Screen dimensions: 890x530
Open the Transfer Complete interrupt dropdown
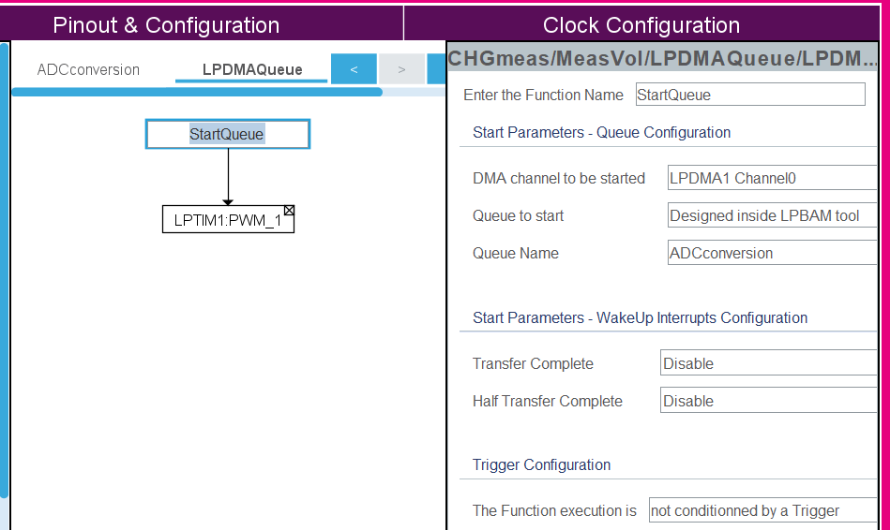click(x=768, y=363)
